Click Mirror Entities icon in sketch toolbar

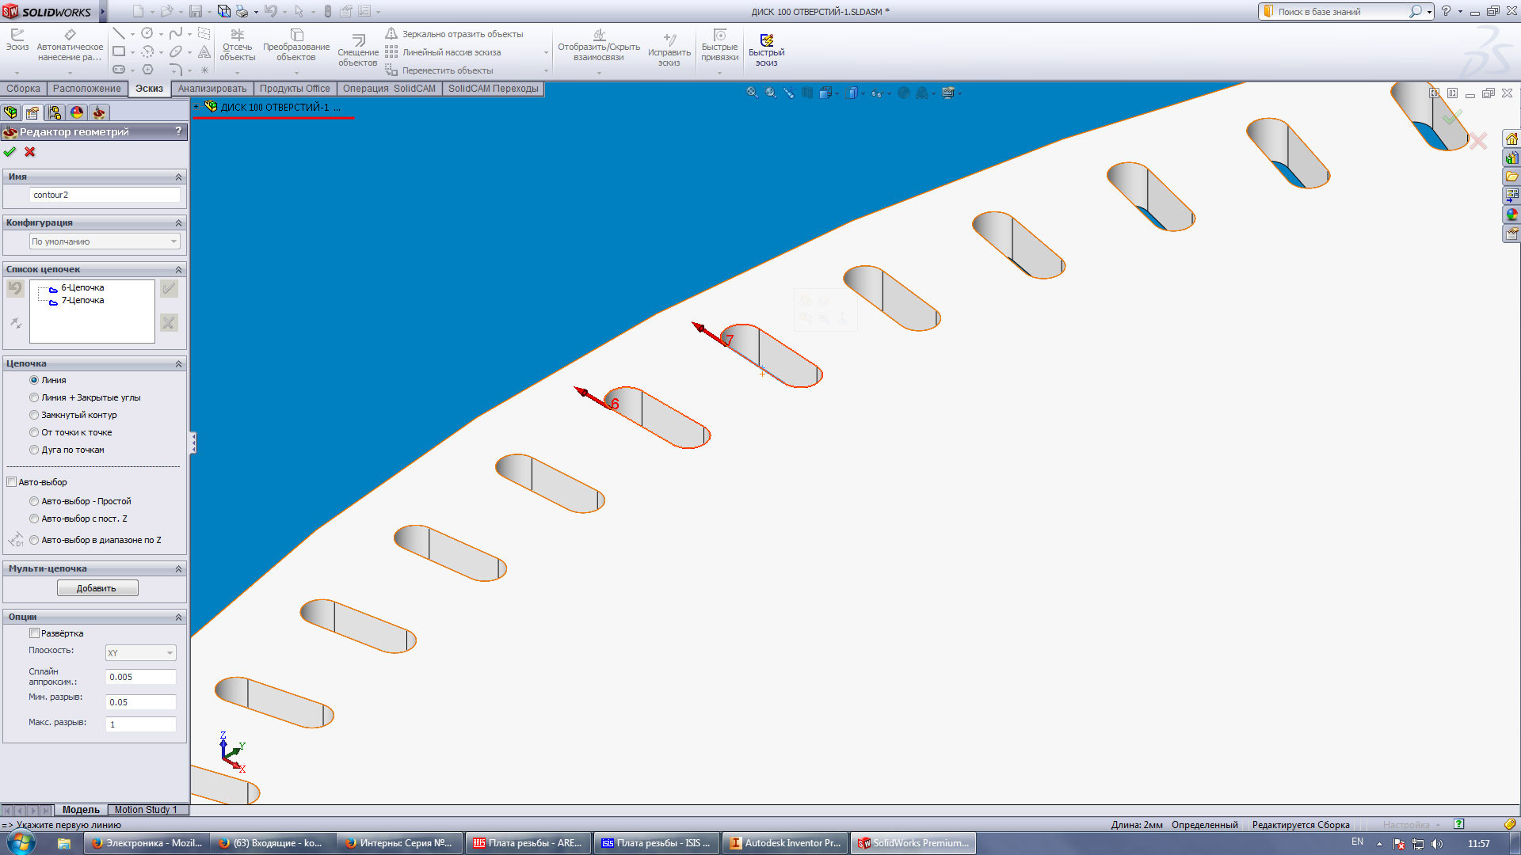391,34
